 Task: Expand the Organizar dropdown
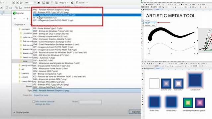tap(20, 24)
